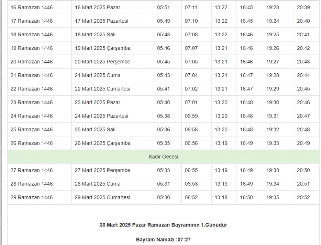This screenshot has height=245, width=321.
Task: Select the 07:07 time for 19 Mart Çarşamba
Action: coord(191,48)
